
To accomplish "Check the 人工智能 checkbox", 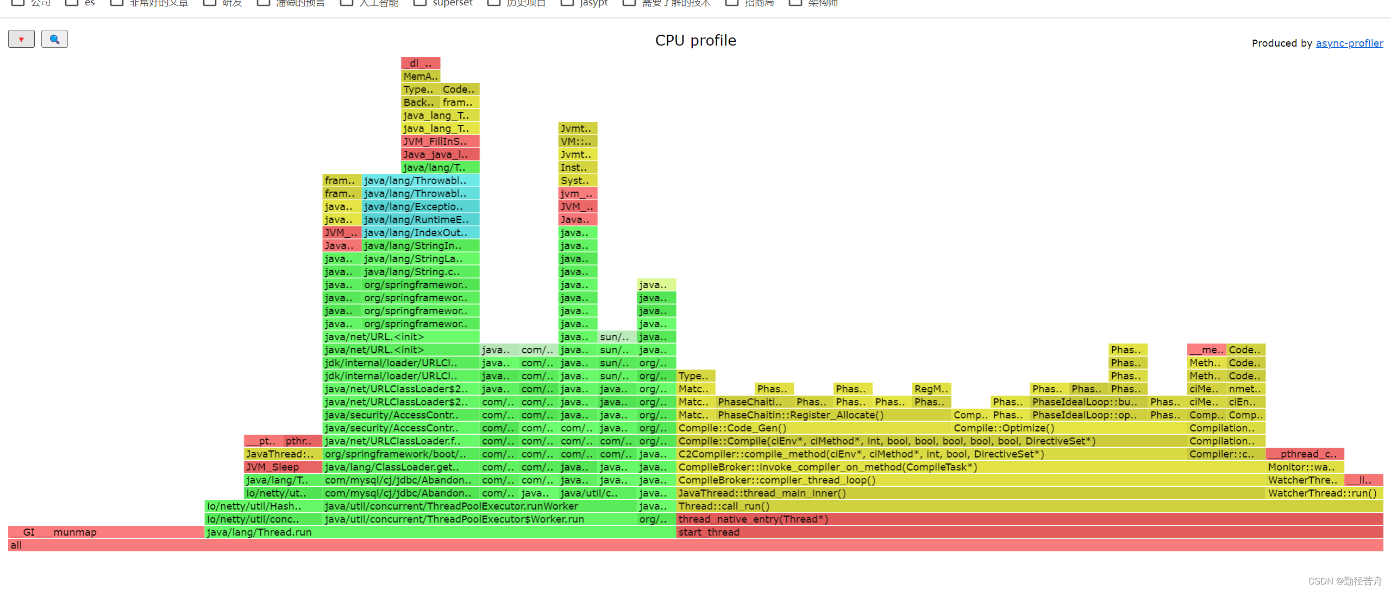I will tap(347, 3).
